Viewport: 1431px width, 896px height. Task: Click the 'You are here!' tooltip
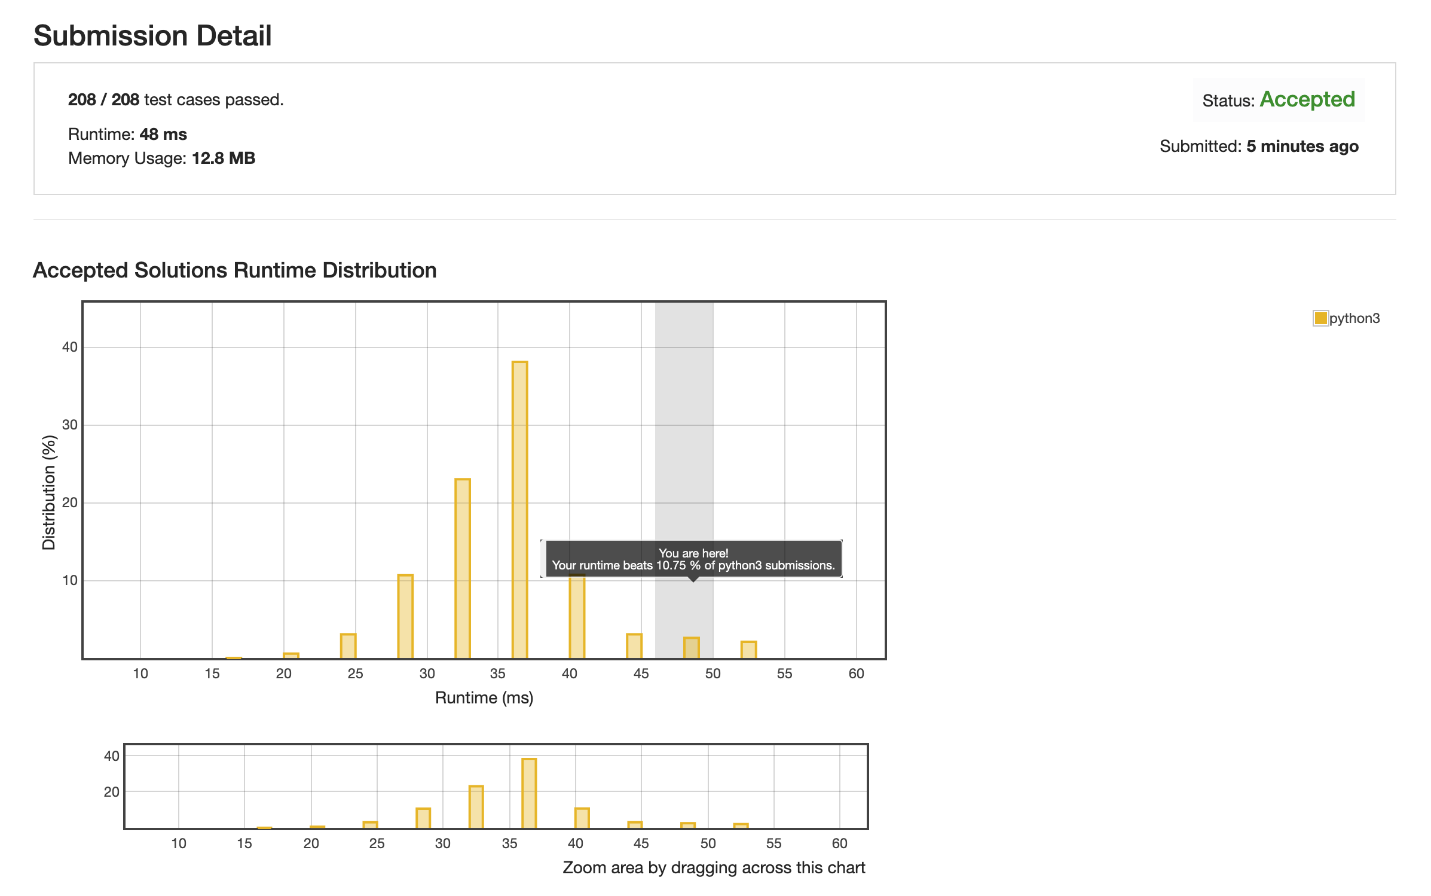692,559
